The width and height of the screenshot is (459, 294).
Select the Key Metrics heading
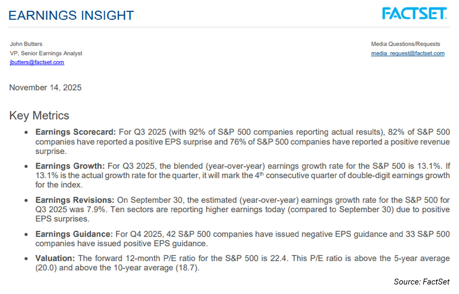coord(39,116)
